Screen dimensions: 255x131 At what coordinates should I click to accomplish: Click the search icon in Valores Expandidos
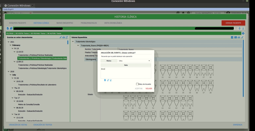click(x=236, y=37)
